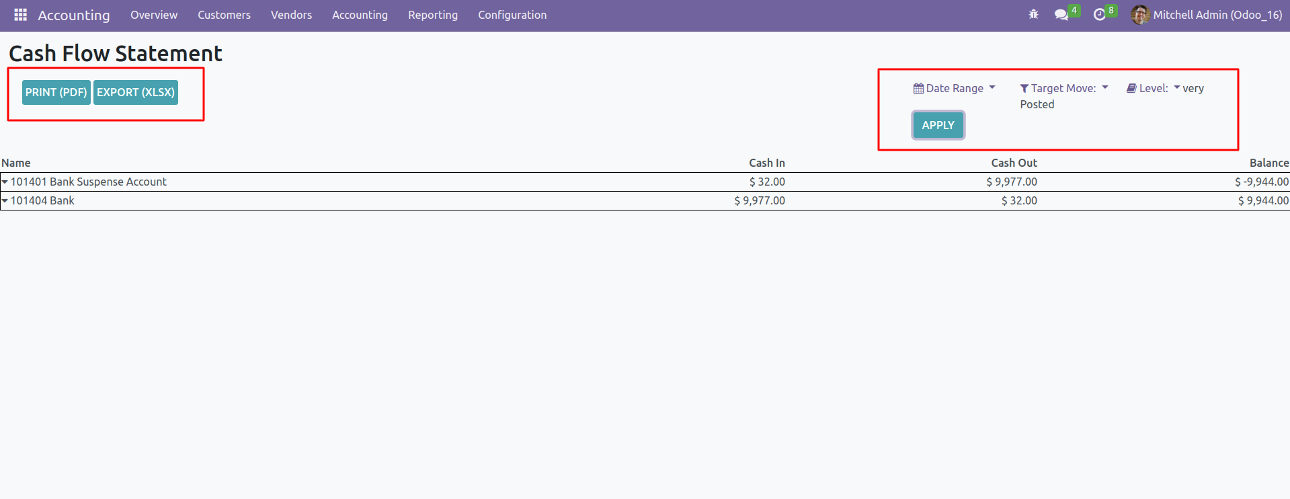Click the Cash Flow Statement heading
The height and width of the screenshot is (499, 1290).
pyautogui.click(x=116, y=53)
